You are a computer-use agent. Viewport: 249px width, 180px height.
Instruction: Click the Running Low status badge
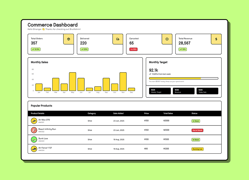198,149
